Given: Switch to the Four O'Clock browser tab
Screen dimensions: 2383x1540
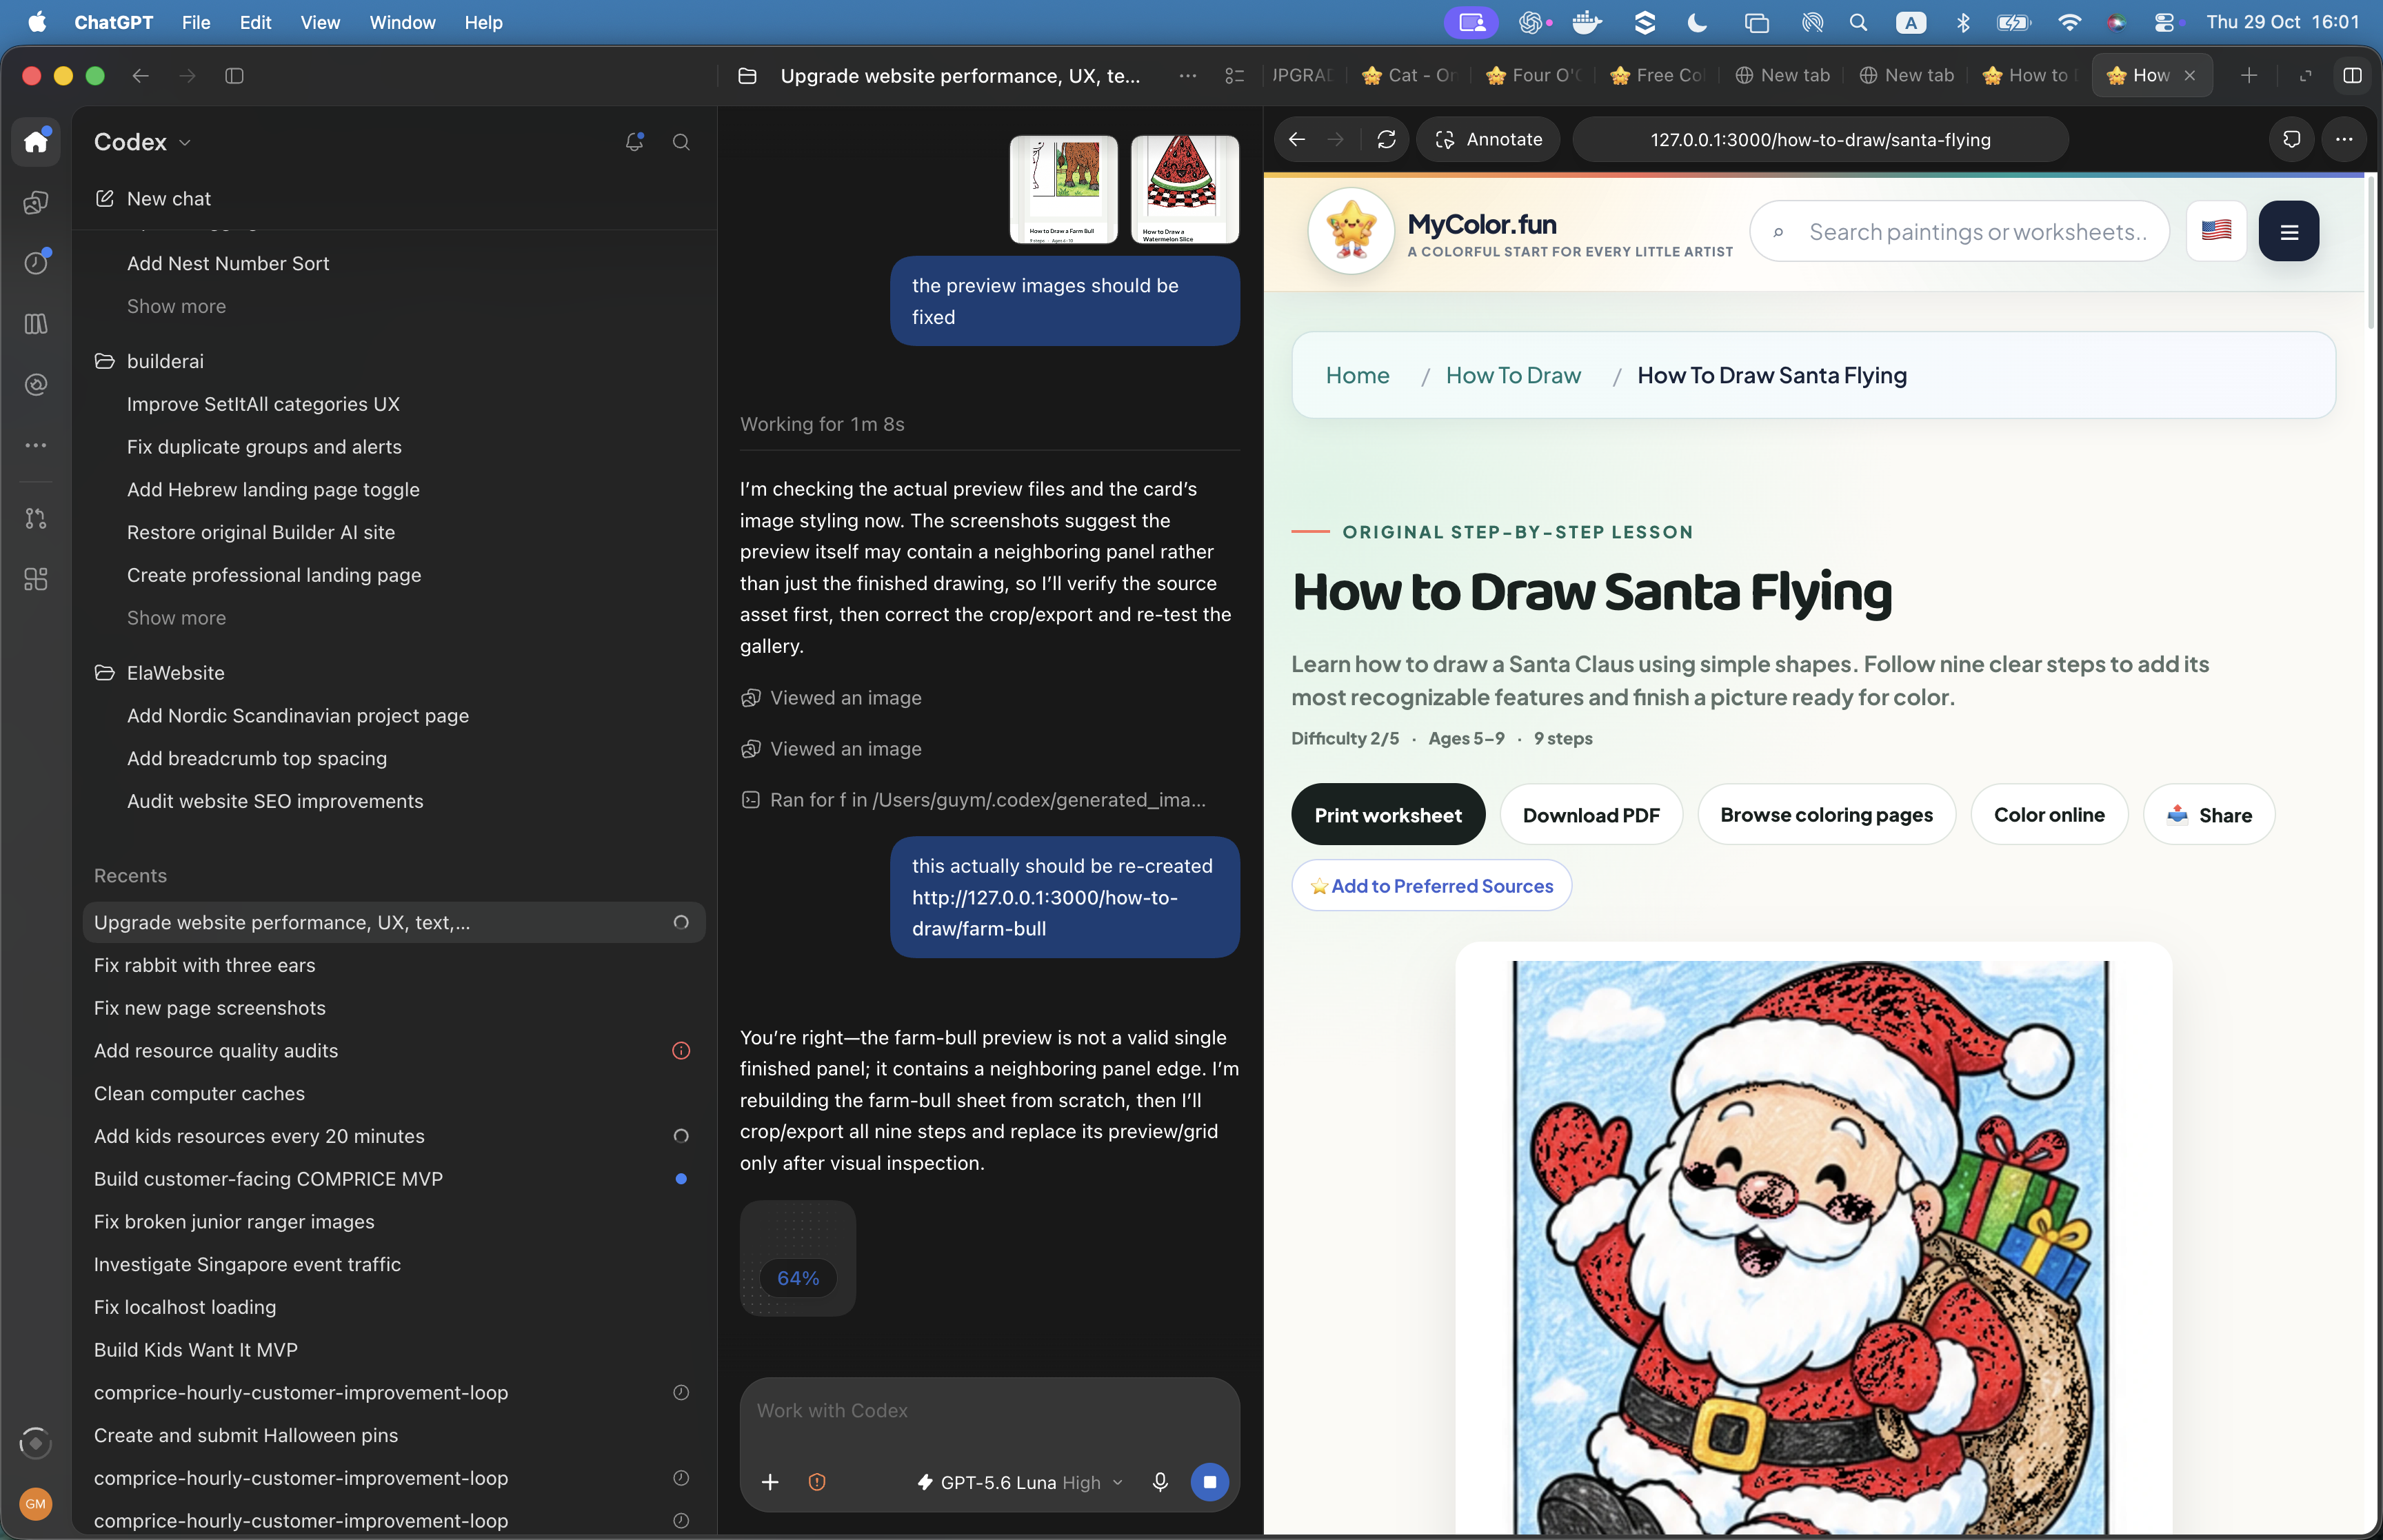Looking at the screenshot, I should pos(1533,76).
